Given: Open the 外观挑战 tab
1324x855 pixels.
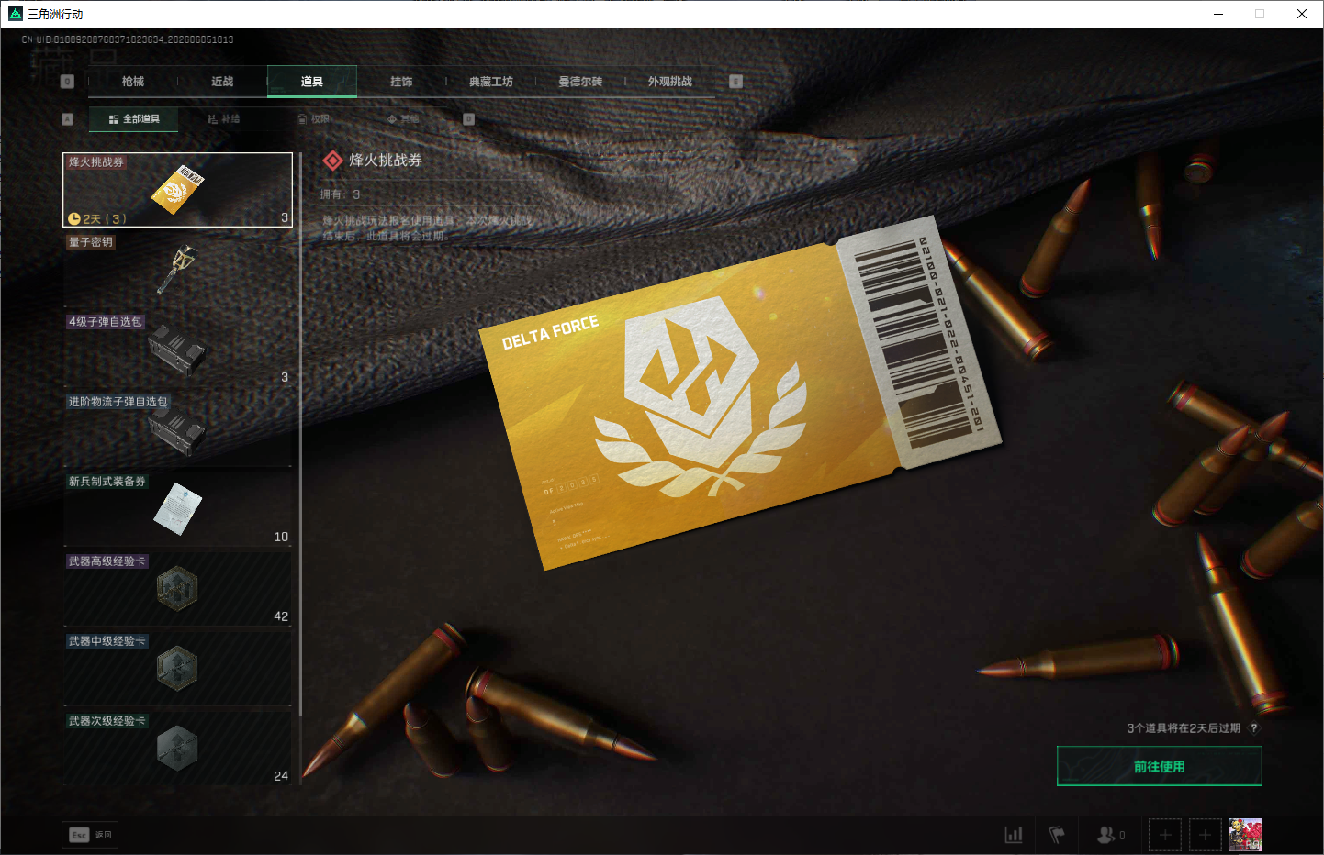Looking at the screenshot, I should 670,82.
